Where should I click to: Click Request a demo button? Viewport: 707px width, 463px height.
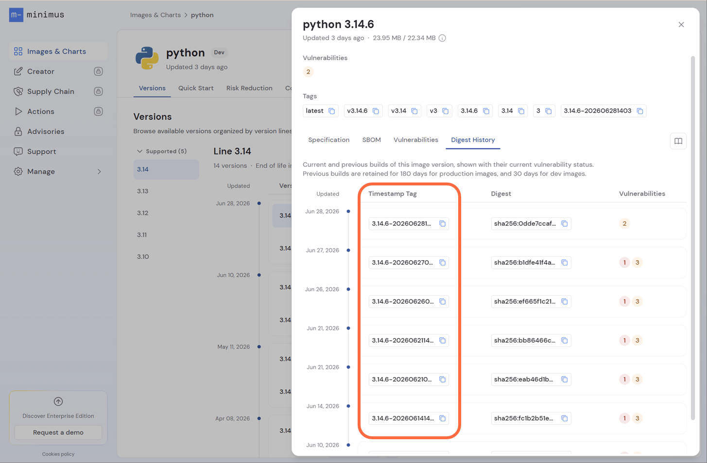(58, 432)
